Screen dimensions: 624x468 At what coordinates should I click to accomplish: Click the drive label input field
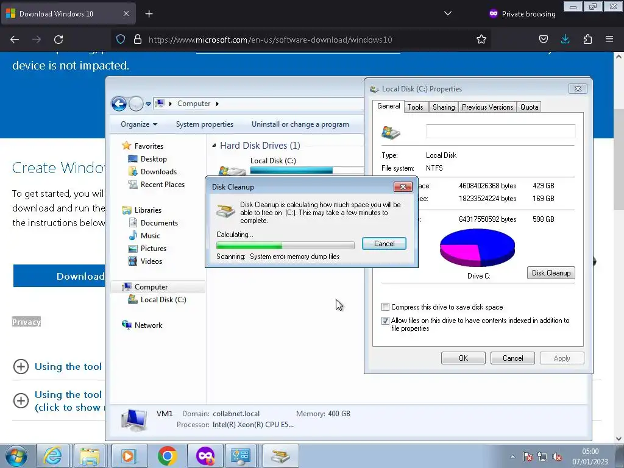pyautogui.click(x=500, y=132)
